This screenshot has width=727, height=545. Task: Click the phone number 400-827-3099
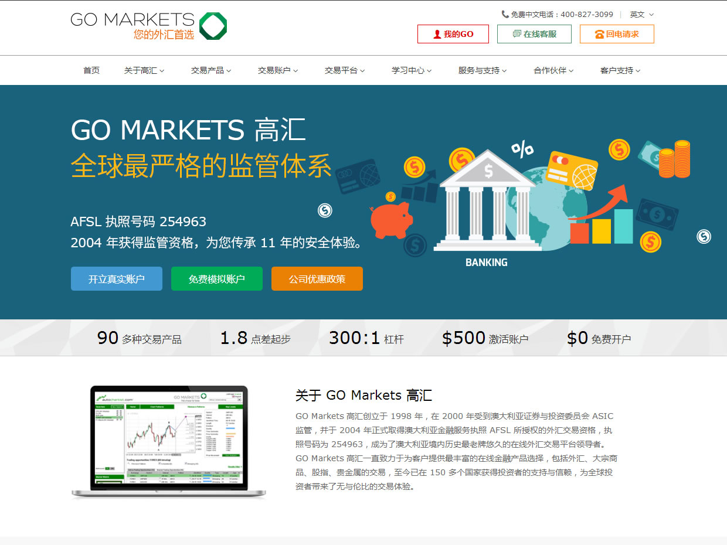point(587,15)
